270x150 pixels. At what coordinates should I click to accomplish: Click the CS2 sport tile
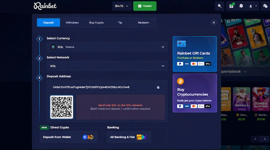(x=257, y=37)
